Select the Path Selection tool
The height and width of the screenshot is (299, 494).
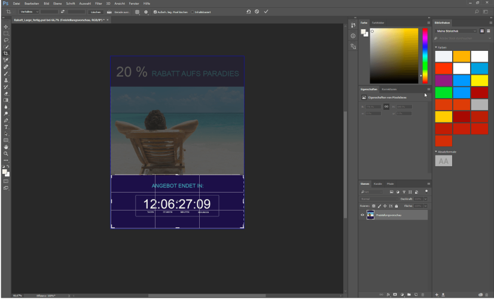coord(5,133)
